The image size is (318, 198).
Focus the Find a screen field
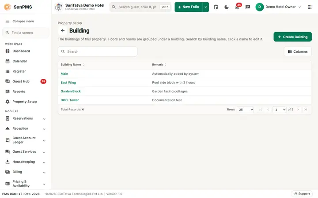(26, 33)
